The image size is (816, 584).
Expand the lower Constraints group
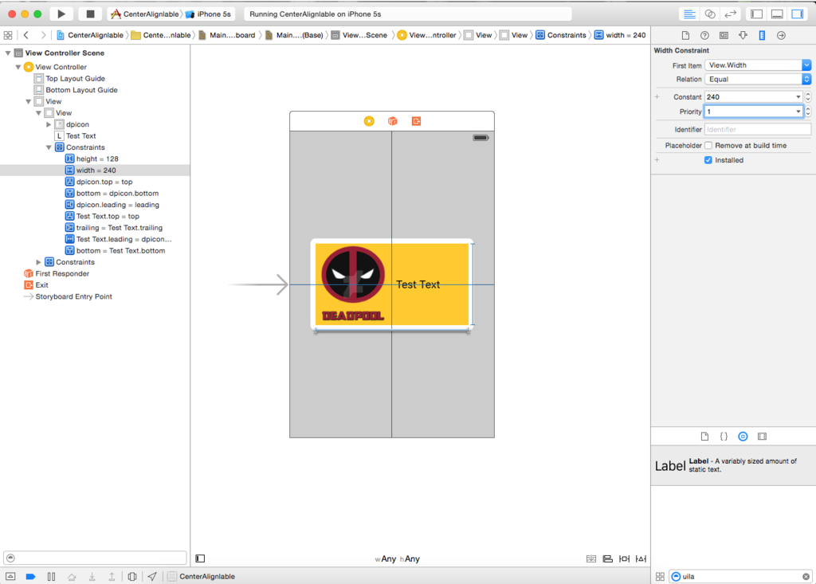click(38, 262)
